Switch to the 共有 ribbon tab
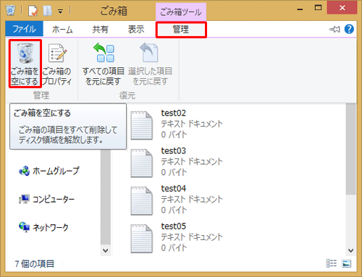362x277 pixels. pos(100,30)
